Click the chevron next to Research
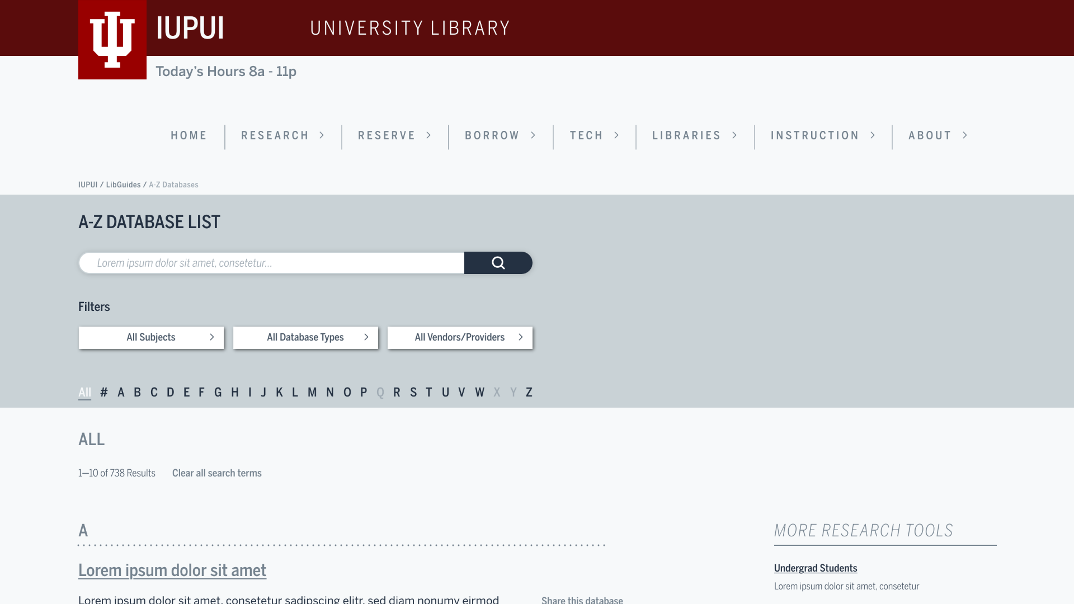 click(322, 135)
